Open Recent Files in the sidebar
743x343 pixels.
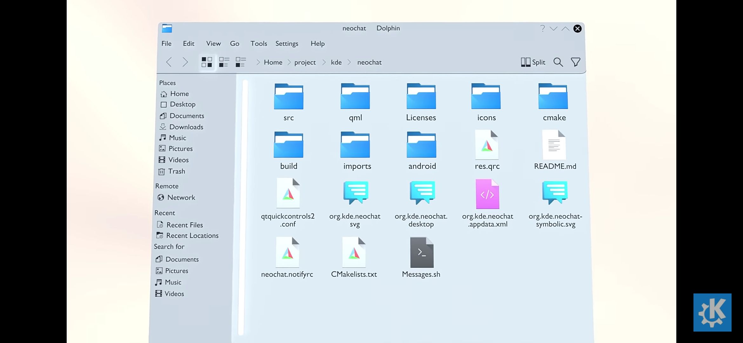click(x=185, y=225)
